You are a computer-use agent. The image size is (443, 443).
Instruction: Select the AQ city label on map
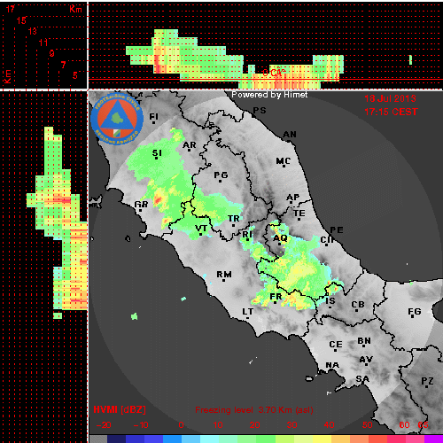pyautogui.click(x=280, y=237)
